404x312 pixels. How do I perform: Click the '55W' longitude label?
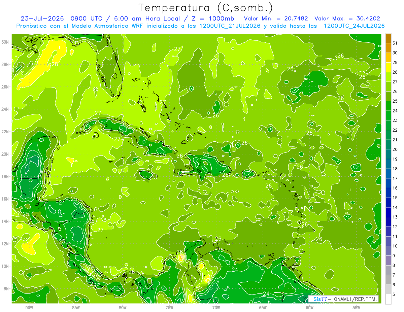click(357, 308)
